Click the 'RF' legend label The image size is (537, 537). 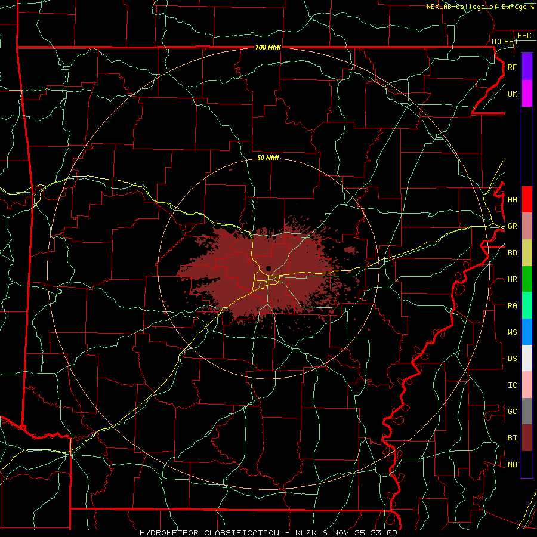513,67
